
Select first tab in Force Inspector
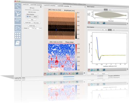(x=103, y=30)
